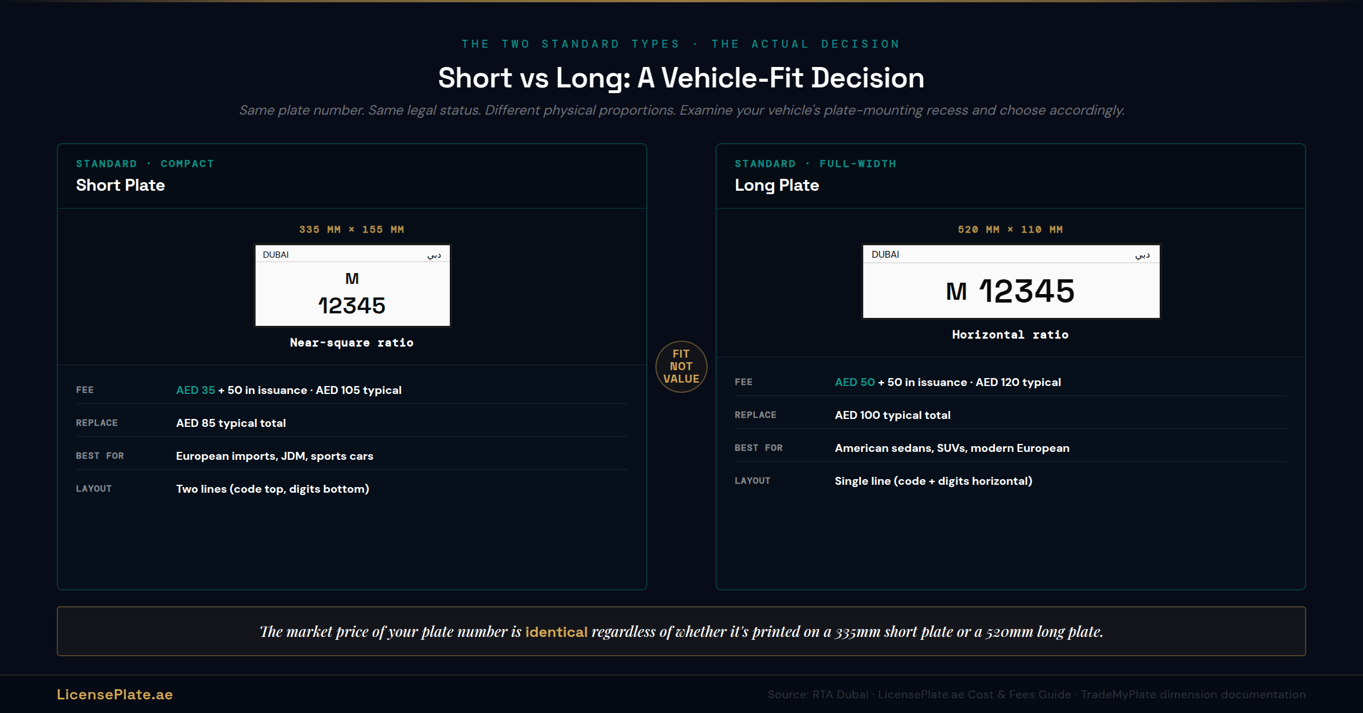Click the AED 50 long plate fee
This screenshot has width=1363, height=713.
click(x=855, y=382)
